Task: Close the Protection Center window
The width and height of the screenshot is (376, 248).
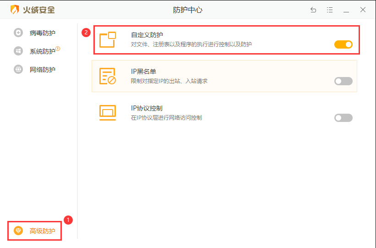Action: [363, 10]
